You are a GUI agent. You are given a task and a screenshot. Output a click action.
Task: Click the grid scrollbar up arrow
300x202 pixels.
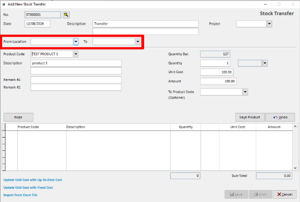(295, 127)
